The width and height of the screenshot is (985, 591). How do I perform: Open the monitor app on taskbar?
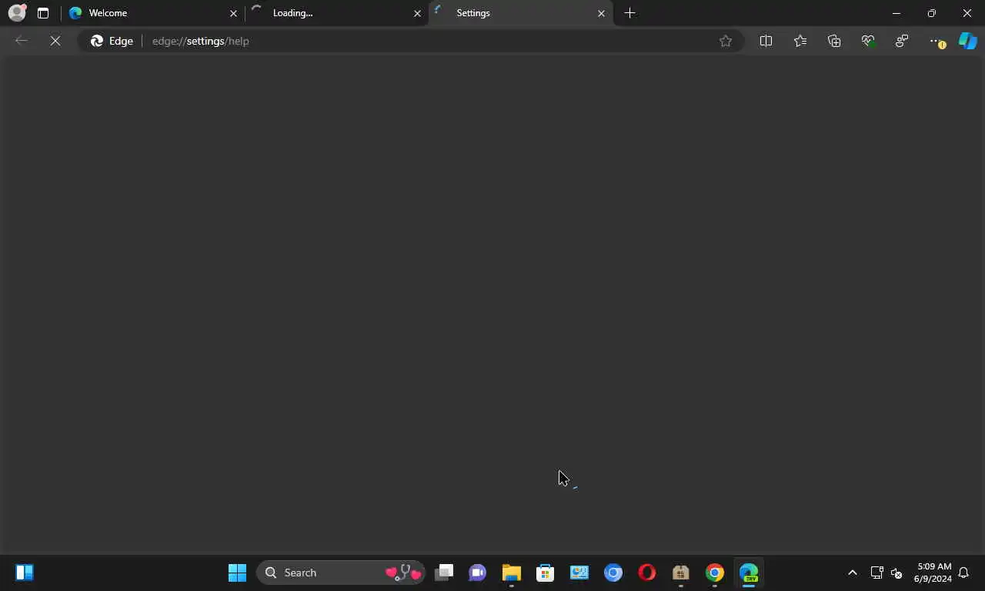pyautogui.click(x=579, y=573)
